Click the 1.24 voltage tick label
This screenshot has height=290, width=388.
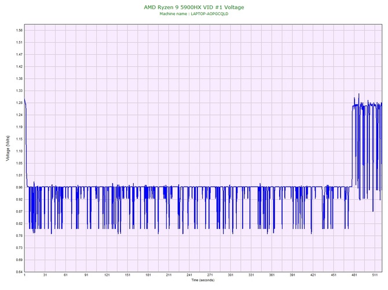click(x=19, y=115)
